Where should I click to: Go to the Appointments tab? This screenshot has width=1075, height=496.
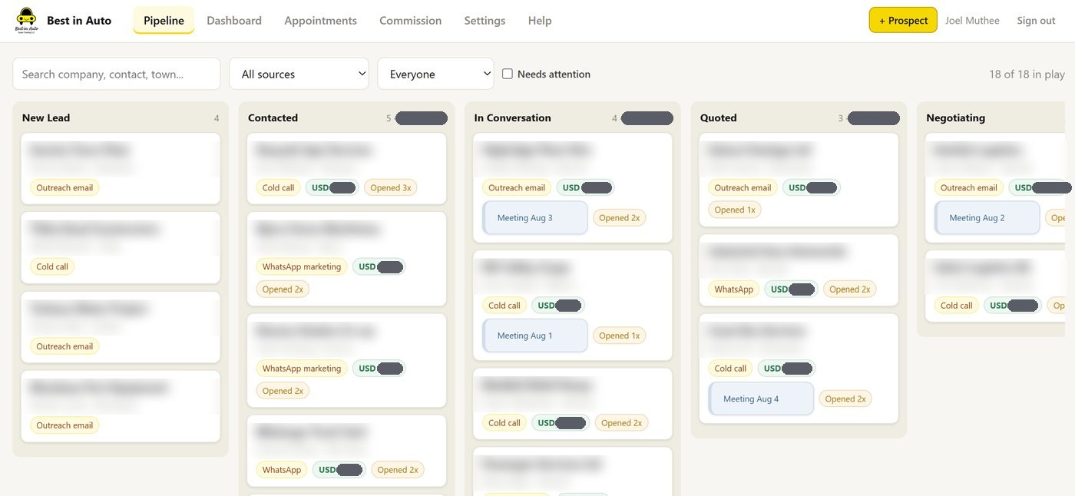point(320,21)
